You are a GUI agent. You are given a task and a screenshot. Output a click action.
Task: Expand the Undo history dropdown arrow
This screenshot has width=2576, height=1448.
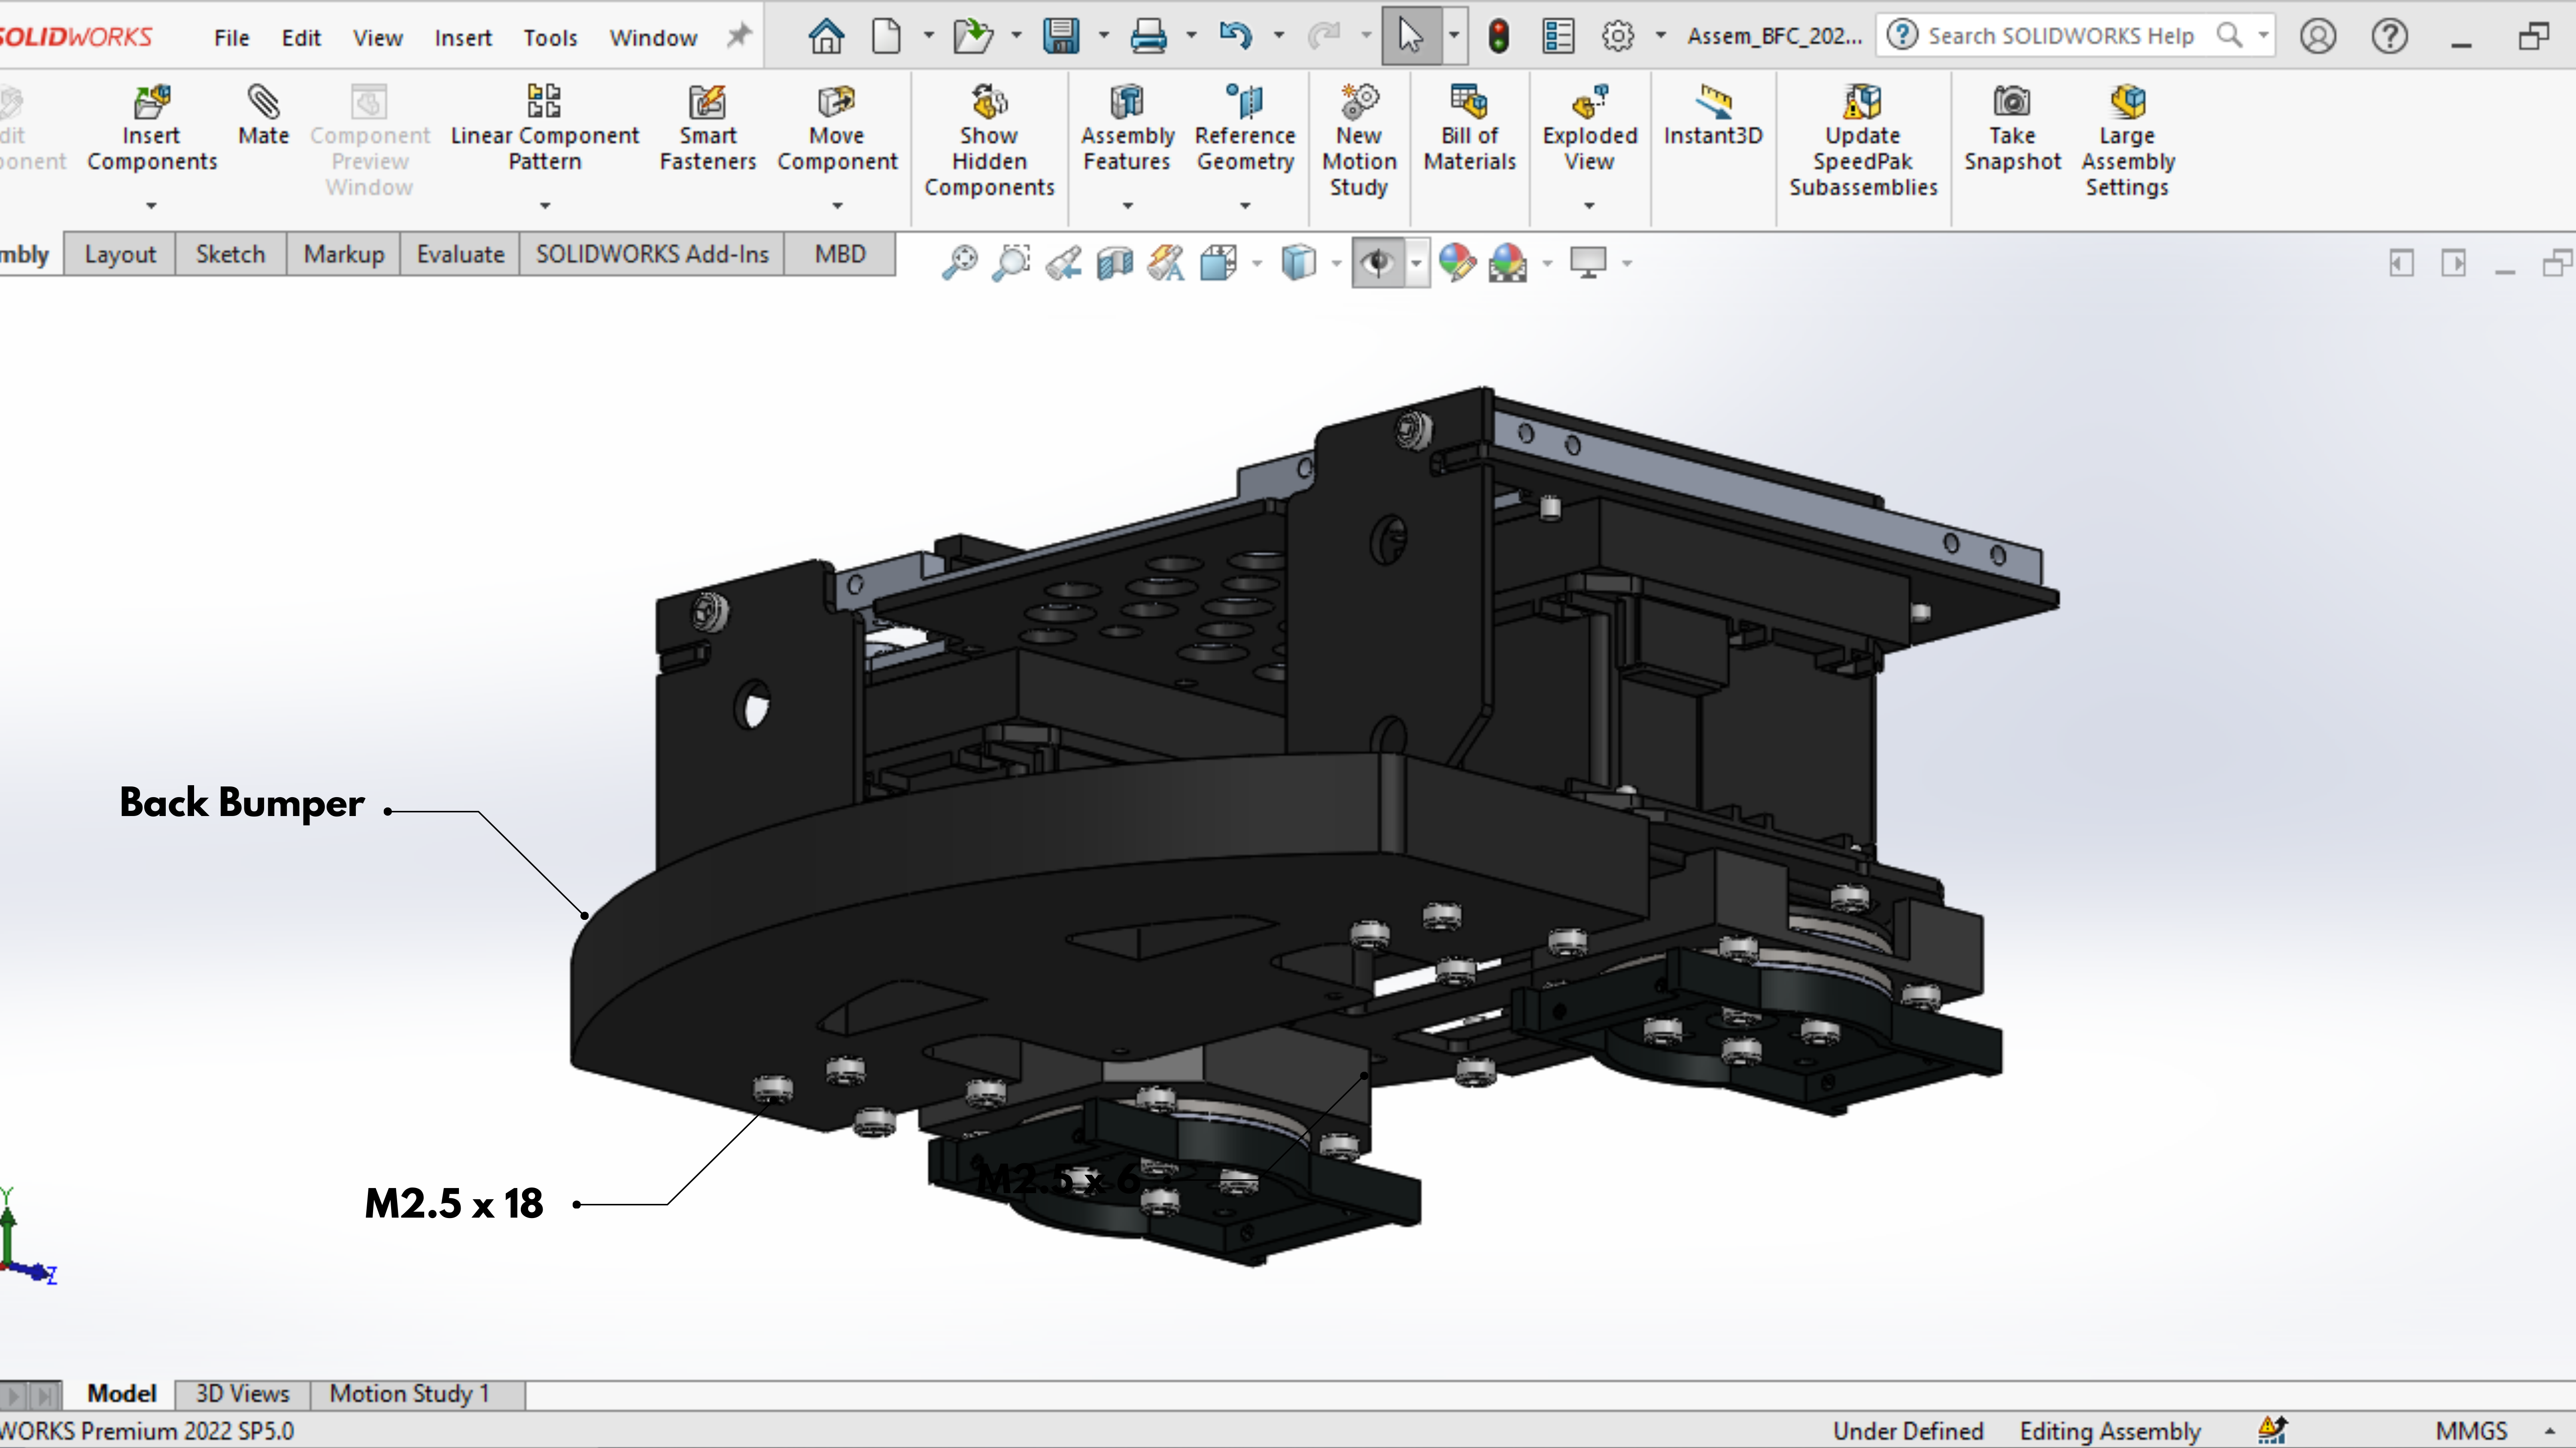click(1279, 36)
